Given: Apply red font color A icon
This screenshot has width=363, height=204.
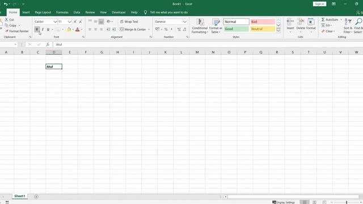Looking at the screenshot, I should (78, 29).
